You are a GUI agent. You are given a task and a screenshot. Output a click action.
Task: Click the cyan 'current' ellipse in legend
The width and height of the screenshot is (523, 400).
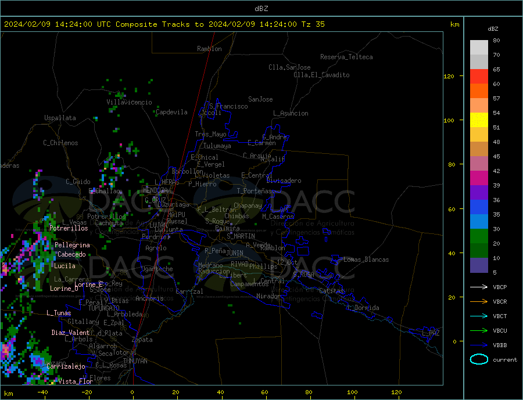479,359
